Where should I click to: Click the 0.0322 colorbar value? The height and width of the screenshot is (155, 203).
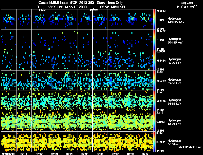[x=161, y=142]
